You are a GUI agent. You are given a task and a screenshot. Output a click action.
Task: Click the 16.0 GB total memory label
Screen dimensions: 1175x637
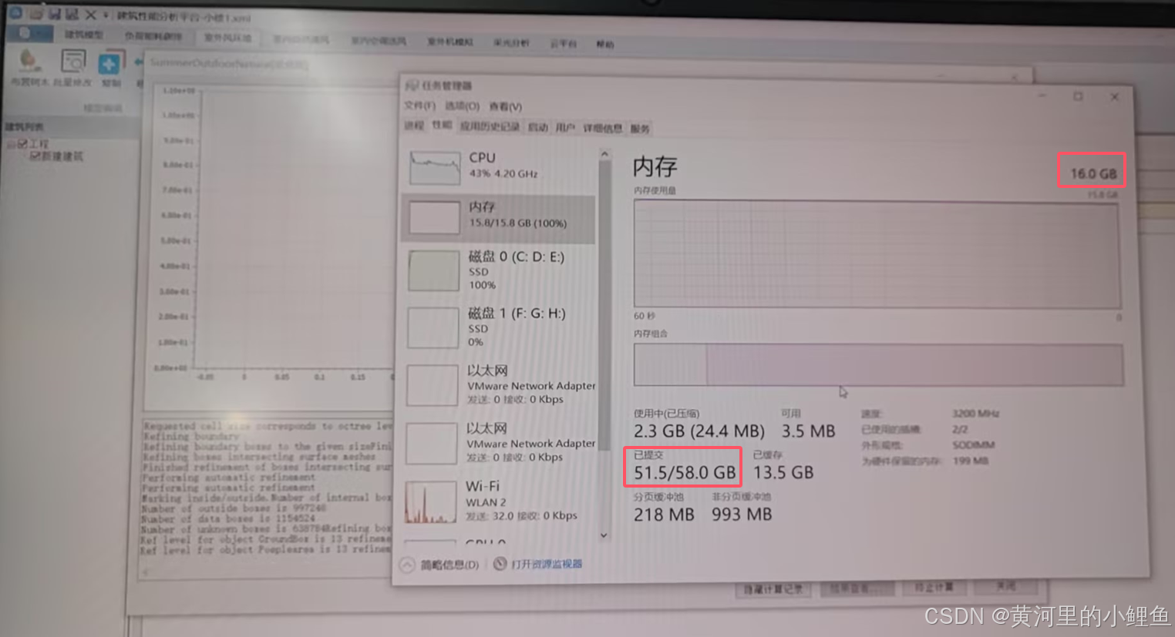[1093, 173]
